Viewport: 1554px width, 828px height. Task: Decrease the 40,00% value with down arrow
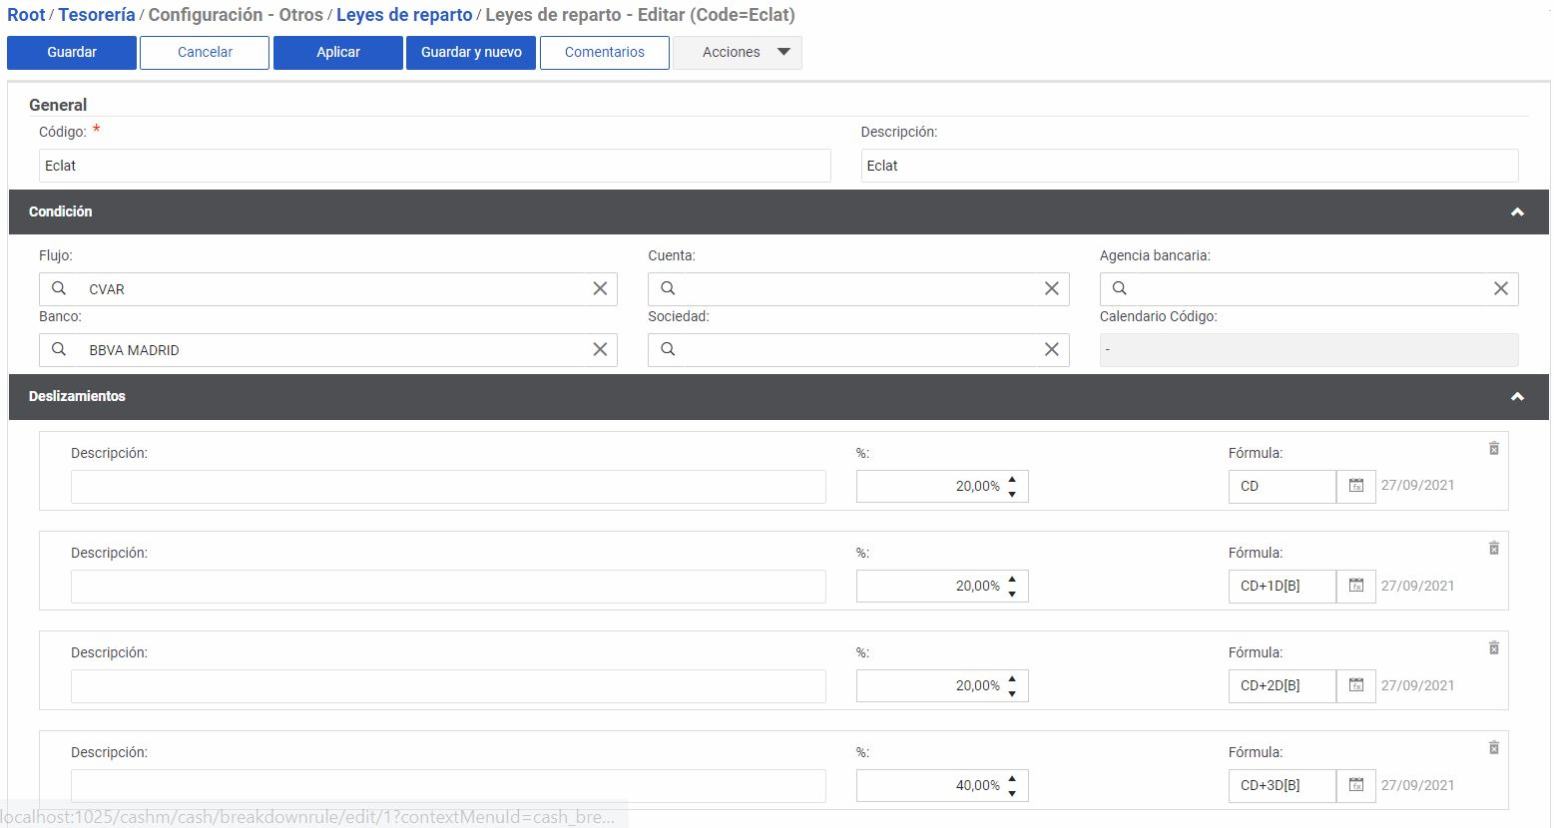coord(1012,792)
